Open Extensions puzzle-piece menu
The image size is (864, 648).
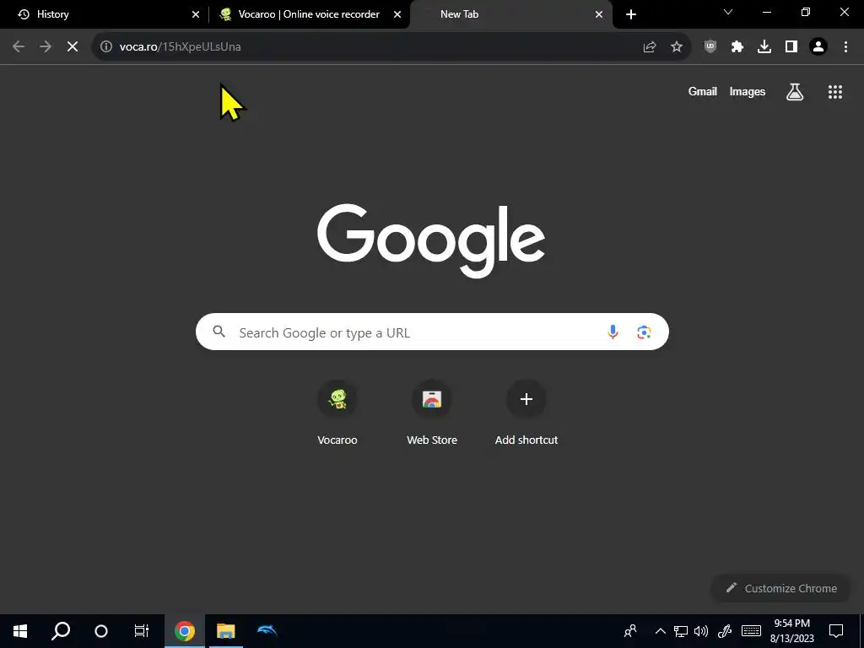pos(737,47)
